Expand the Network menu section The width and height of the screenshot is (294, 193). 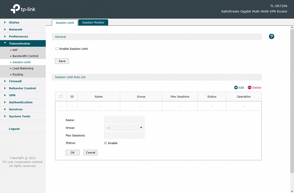15,29
